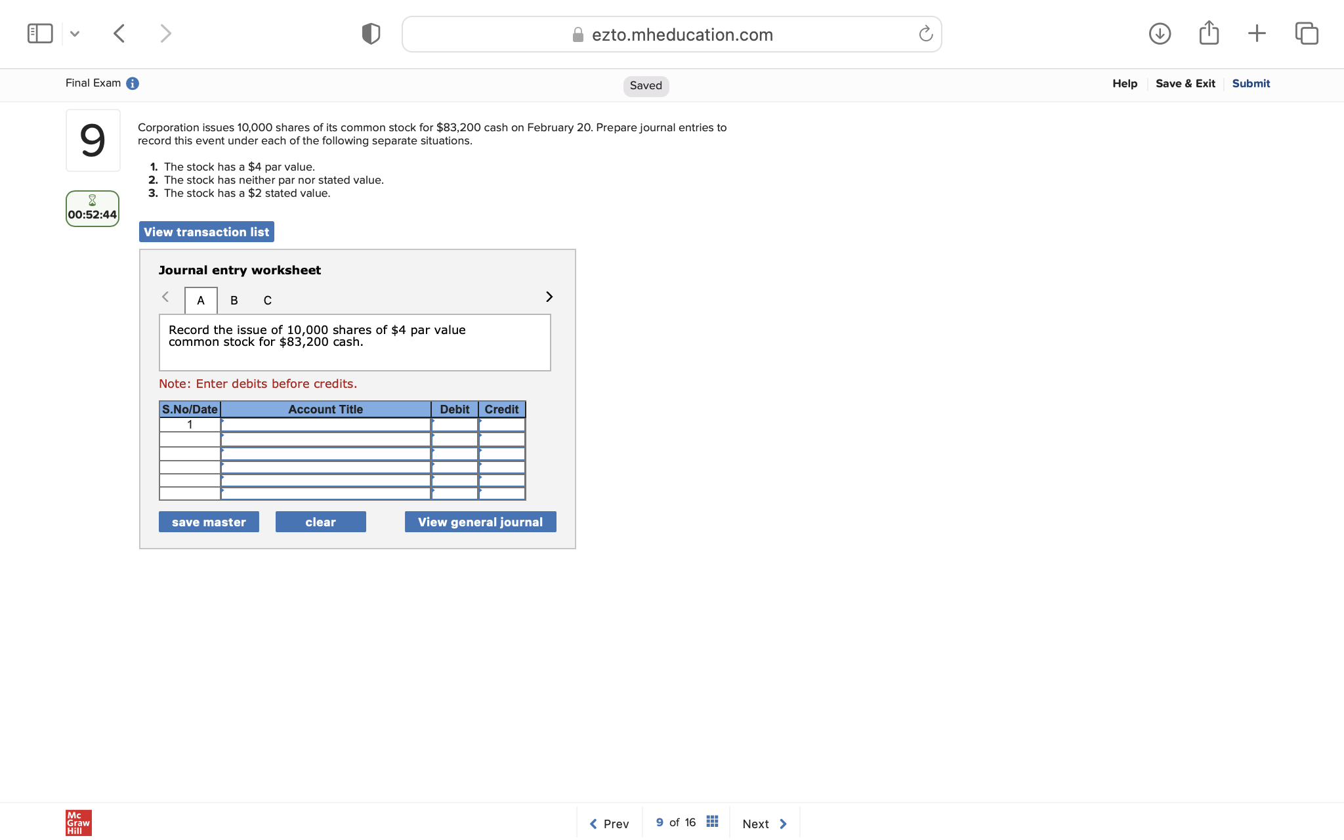Open the first Account Title dropdown
Image resolution: width=1344 pixels, height=840 pixels.
click(325, 425)
